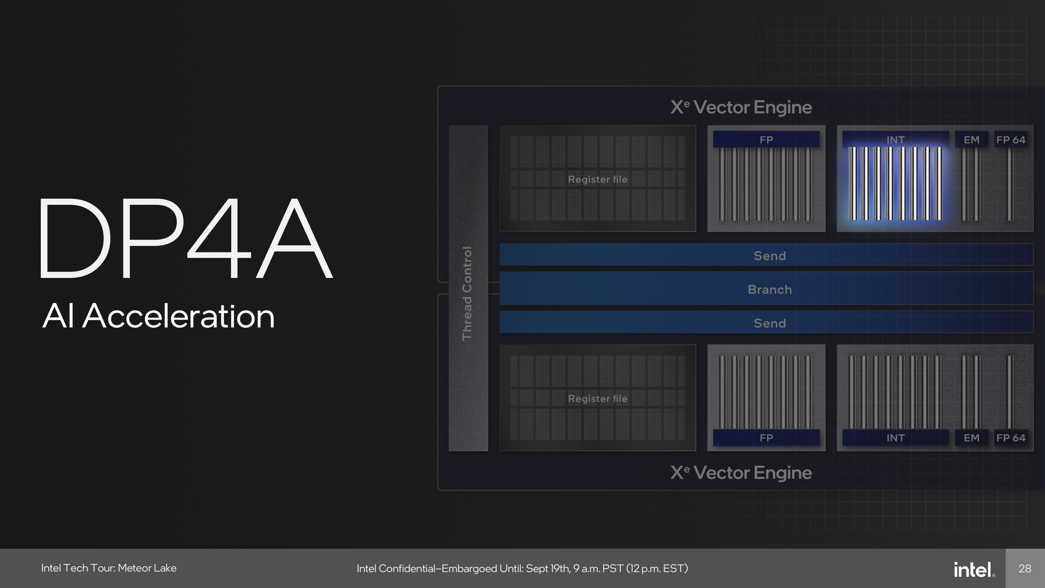Click the top Xe Vector Engine title
The height and width of the screenshot is (588, 1045).
[x=741, y=107]
